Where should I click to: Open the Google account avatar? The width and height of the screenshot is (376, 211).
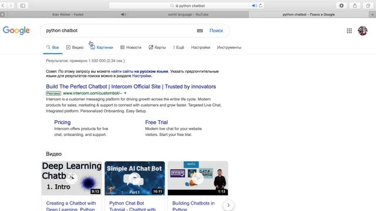pyautogui.click(x=362, y=30)
